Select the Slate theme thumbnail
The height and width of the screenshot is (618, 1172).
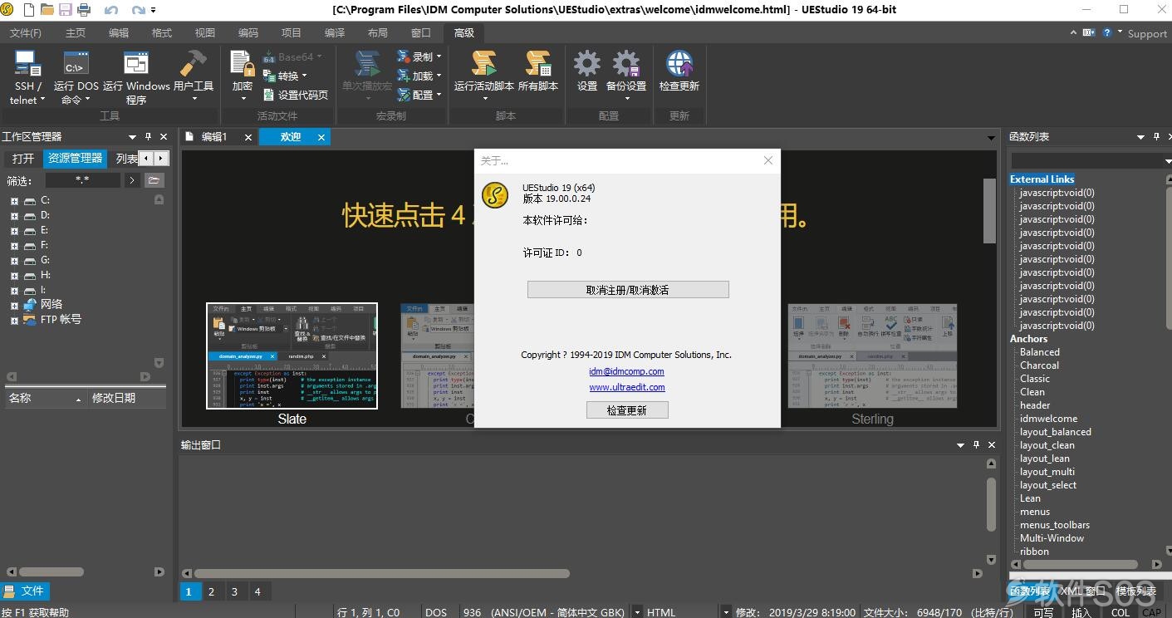292,356
